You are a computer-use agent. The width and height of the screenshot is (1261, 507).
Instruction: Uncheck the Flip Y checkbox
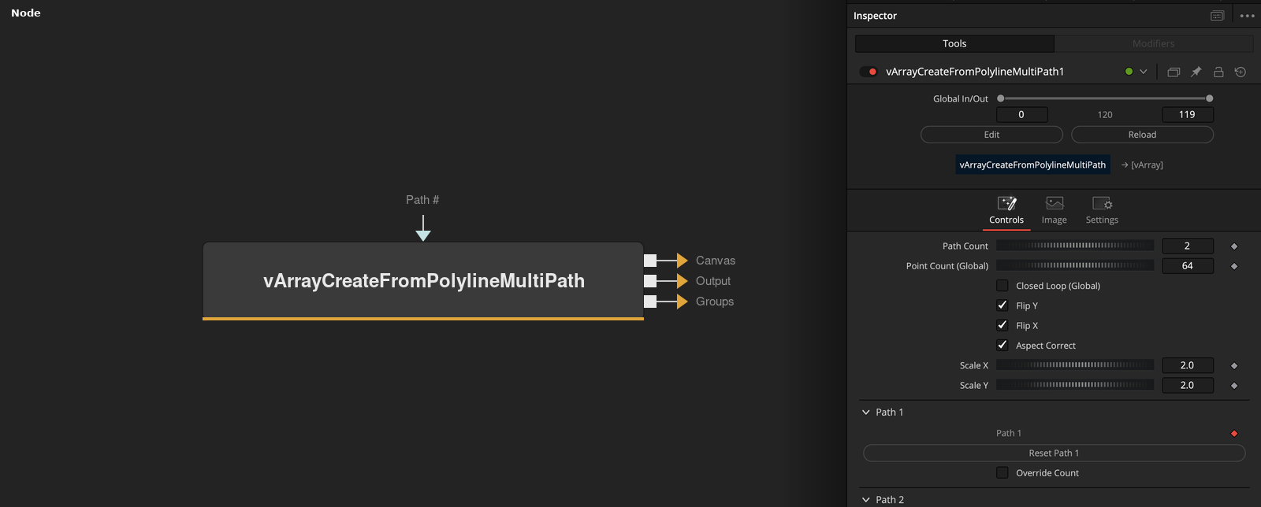pos(1002,305)
